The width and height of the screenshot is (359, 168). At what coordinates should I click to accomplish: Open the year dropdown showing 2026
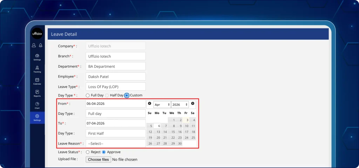[180, 105]
